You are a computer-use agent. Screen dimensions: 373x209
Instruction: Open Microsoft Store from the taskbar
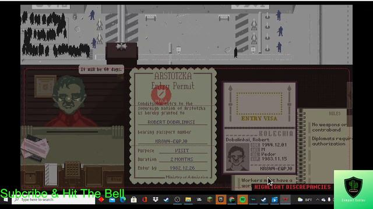[x=133, y=200]
